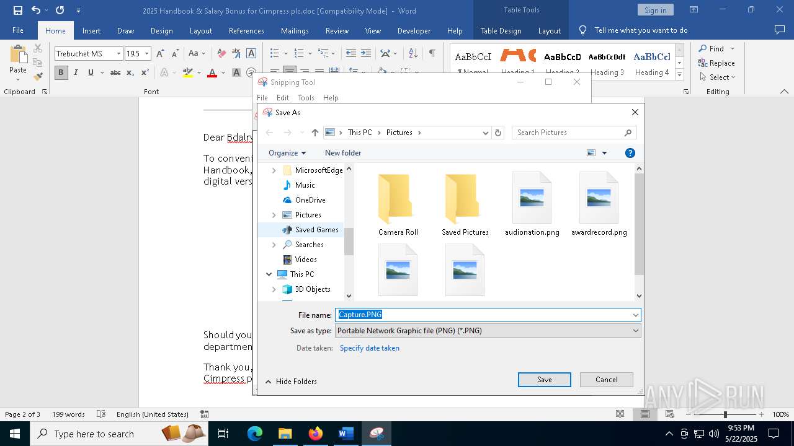Viewport: 794px width, 446px height.
Task: Apply superscript formatting
Action: click(145, 72)
